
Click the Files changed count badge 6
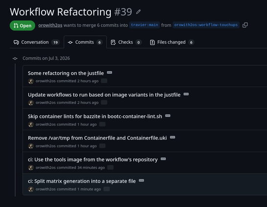tap(191, 42)
